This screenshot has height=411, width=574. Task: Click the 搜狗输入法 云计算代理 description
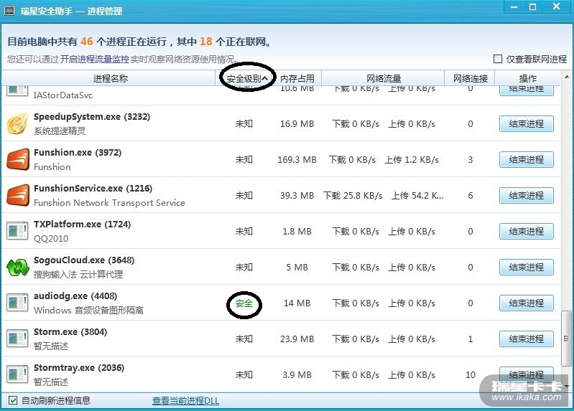coord(78,275)
